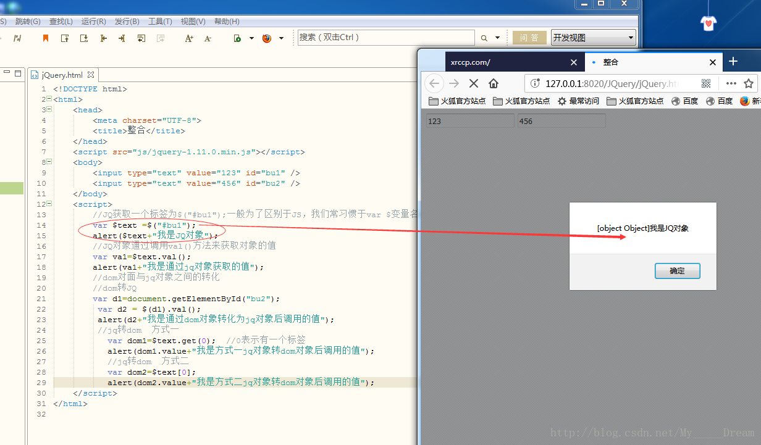Viewport: 761px width, 445px height.
Task: Close the jQuery.html editor tab
Action: pyautogui.click(x=91, y=75)
